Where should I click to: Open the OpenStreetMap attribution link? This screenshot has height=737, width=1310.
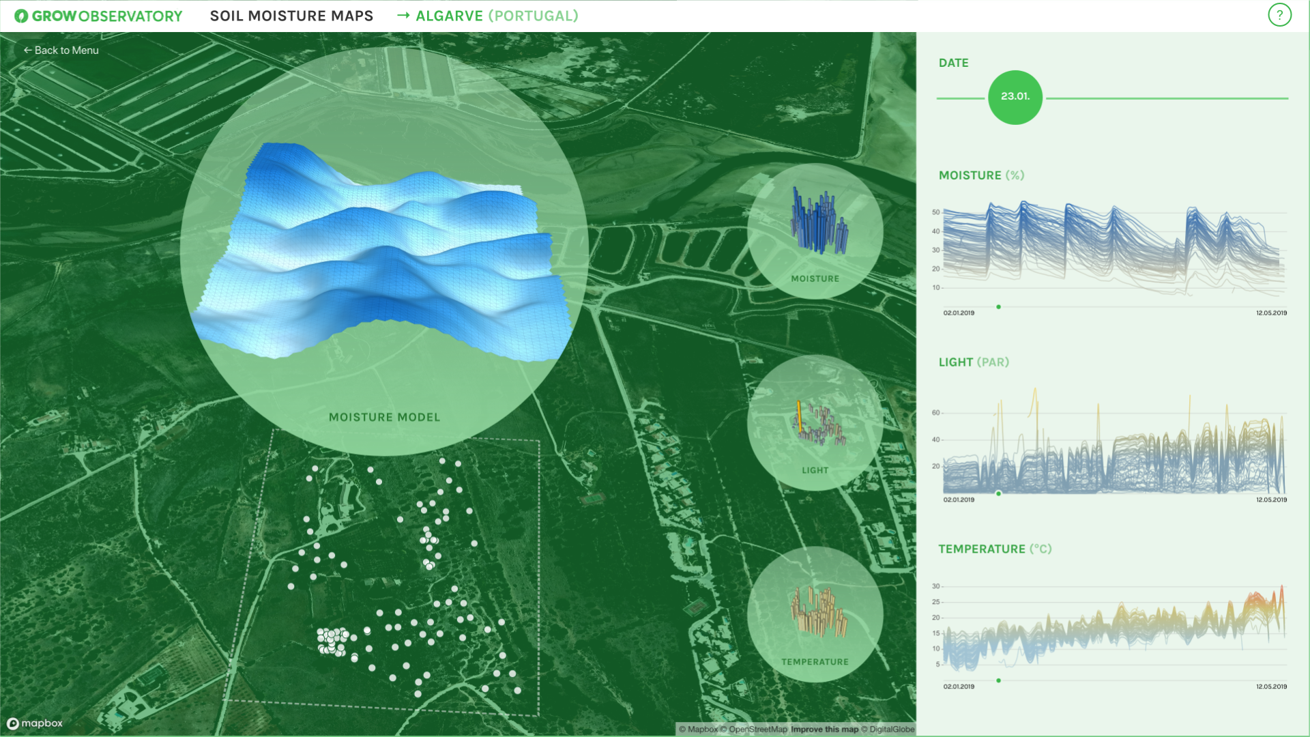757,729
